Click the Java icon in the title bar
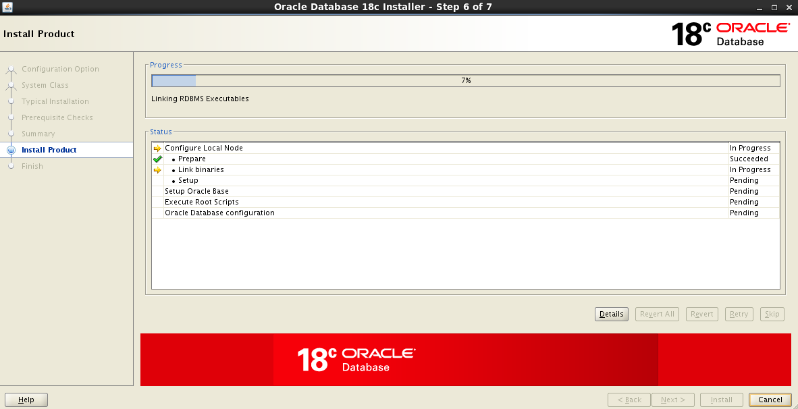Screen dimensions: 798x409 (7, 7)
